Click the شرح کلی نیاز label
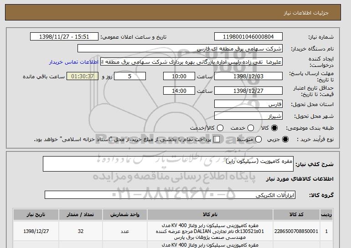This screenshot has height=248, width=351. pos(315,164)
